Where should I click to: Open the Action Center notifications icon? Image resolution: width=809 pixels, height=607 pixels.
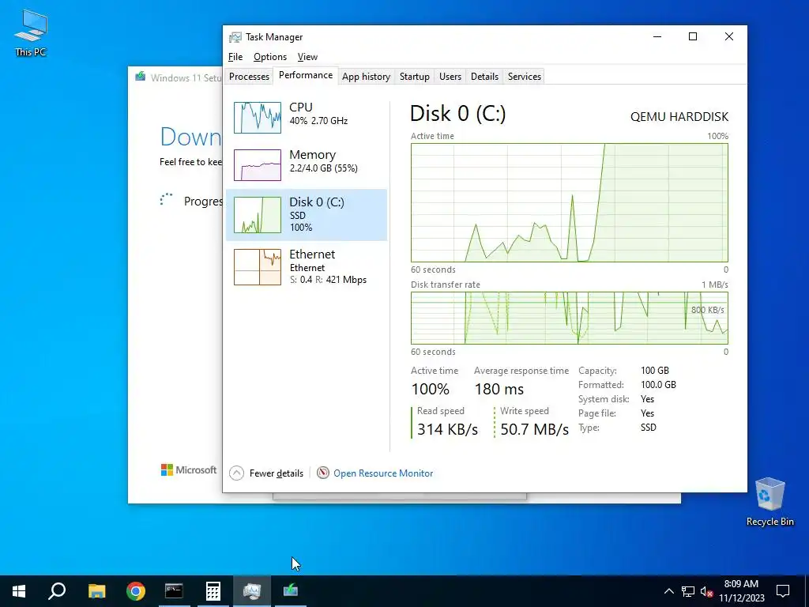[x=783, y=591]
